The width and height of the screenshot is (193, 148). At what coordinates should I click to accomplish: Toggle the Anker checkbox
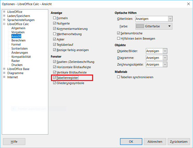pyautogui.click(x=54, y=39)
